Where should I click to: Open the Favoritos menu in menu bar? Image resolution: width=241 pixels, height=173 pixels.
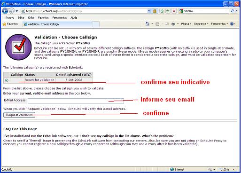click(43, 18)
